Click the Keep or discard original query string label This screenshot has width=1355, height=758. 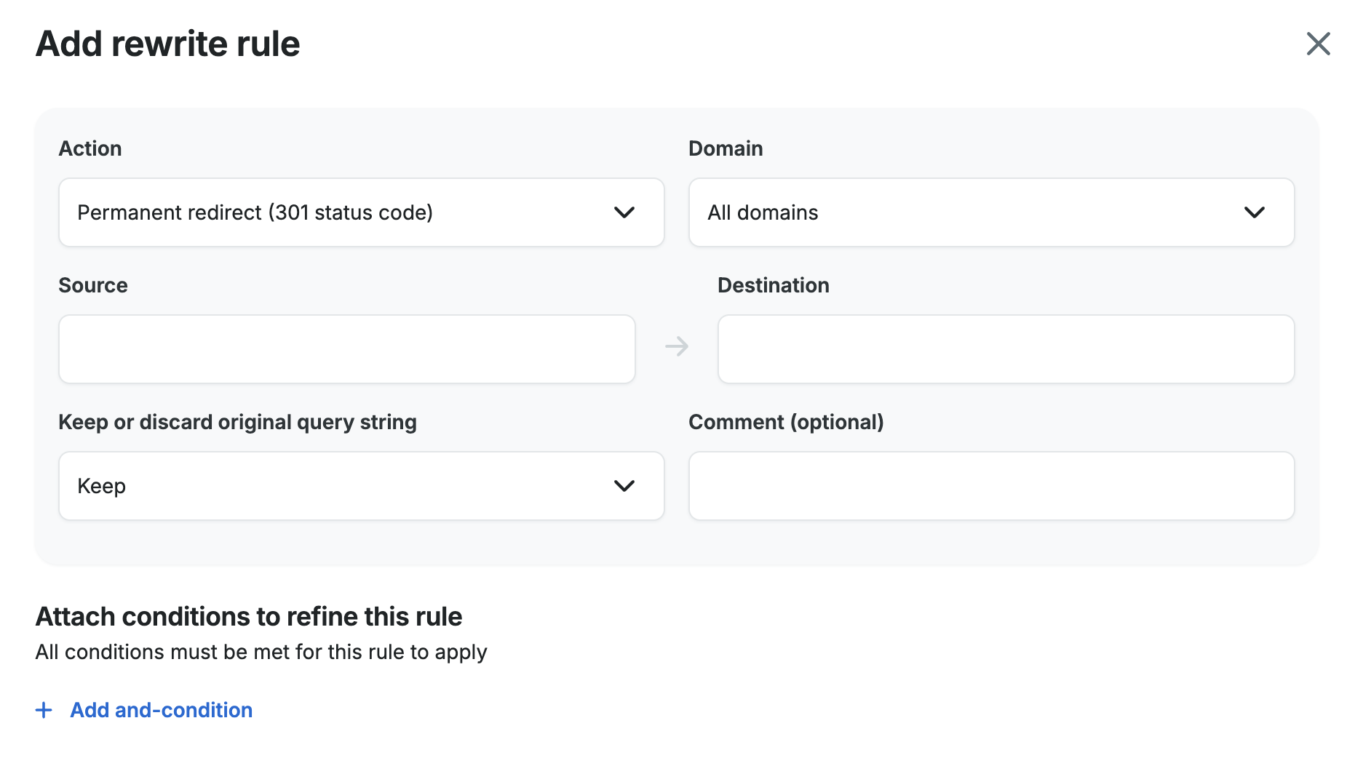pyautogui.click(x=237, y=422)
